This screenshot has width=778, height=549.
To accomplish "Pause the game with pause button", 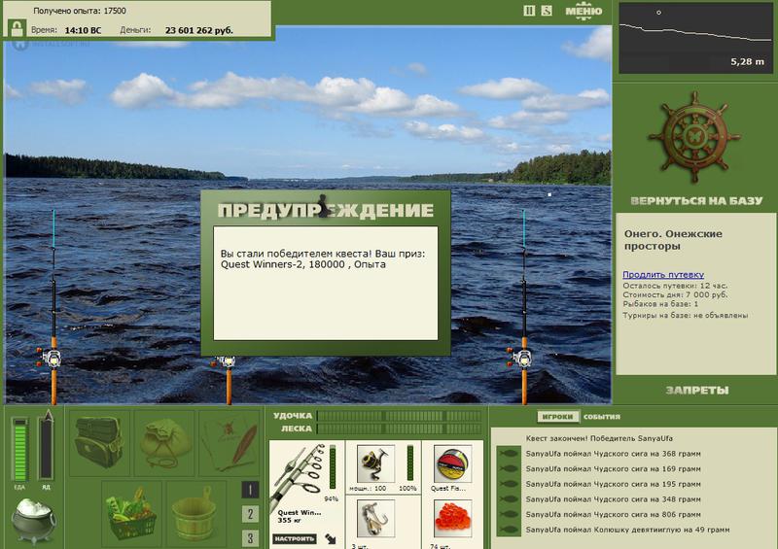I will tap(529, 11).
